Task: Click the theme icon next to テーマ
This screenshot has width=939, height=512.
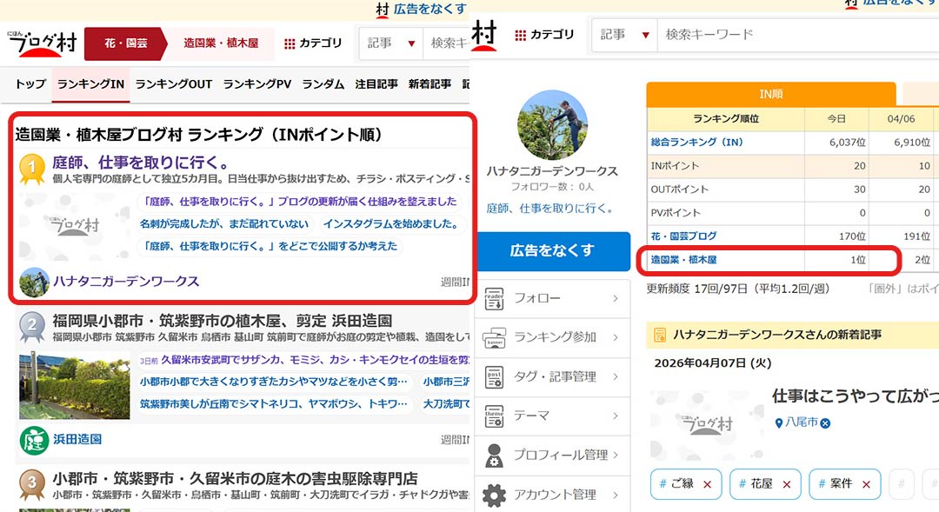Action: tap(494, 416)
